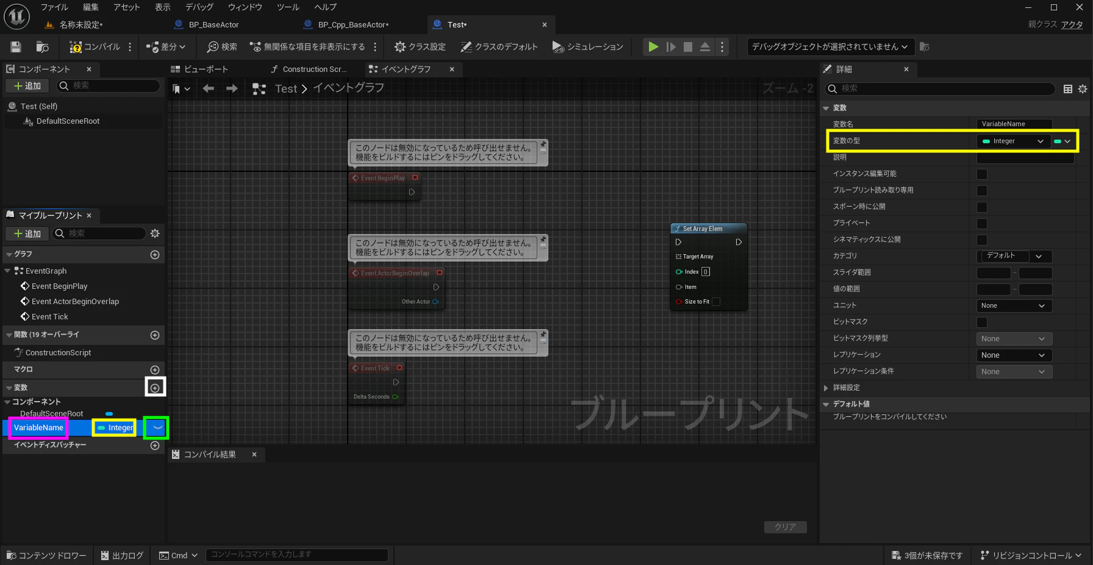Click the variable name input field
1093x565 pixels.
click(x=1014, y=124)
